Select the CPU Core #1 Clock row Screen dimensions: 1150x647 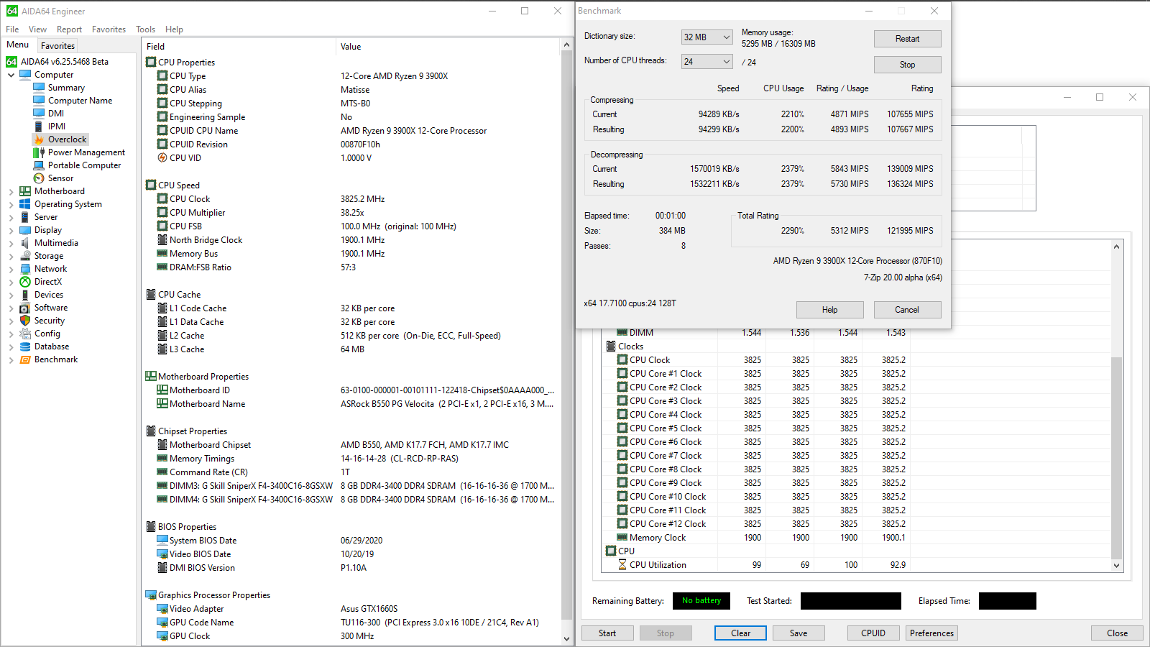[x=856, y=374]
